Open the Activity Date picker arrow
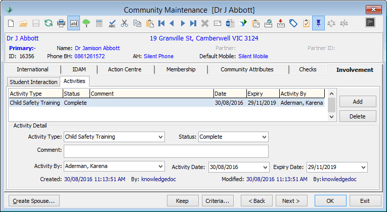387x212 pixels. click(x=265, y=167)
